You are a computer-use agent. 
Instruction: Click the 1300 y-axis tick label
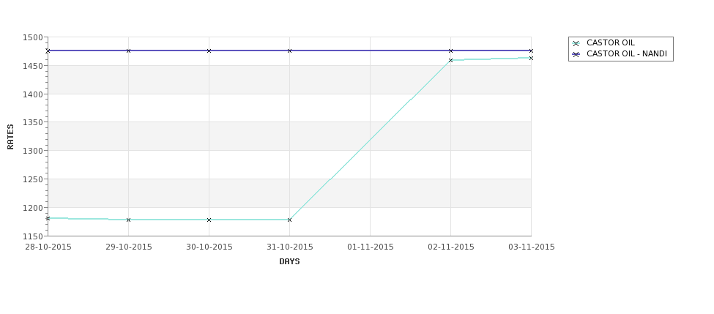32,151
